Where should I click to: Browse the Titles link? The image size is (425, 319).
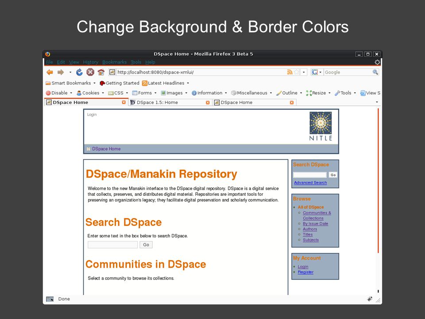click(x=308, y=234)
